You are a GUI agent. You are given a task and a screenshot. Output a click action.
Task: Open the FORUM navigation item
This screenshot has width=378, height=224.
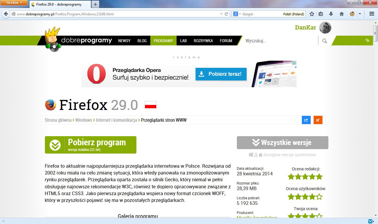[x=226, y=41]
